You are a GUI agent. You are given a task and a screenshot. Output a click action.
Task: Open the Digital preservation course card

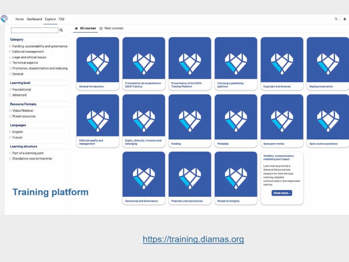(328, 63)
